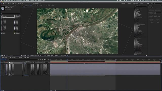Image resolution: width=162 pixels, height=91 pixels.
Task: Open the Effect menu
Action: [x=28, y=1]
